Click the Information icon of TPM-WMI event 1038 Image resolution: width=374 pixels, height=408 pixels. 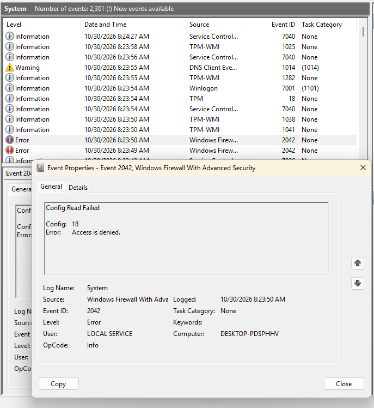[x=10, y=119]
